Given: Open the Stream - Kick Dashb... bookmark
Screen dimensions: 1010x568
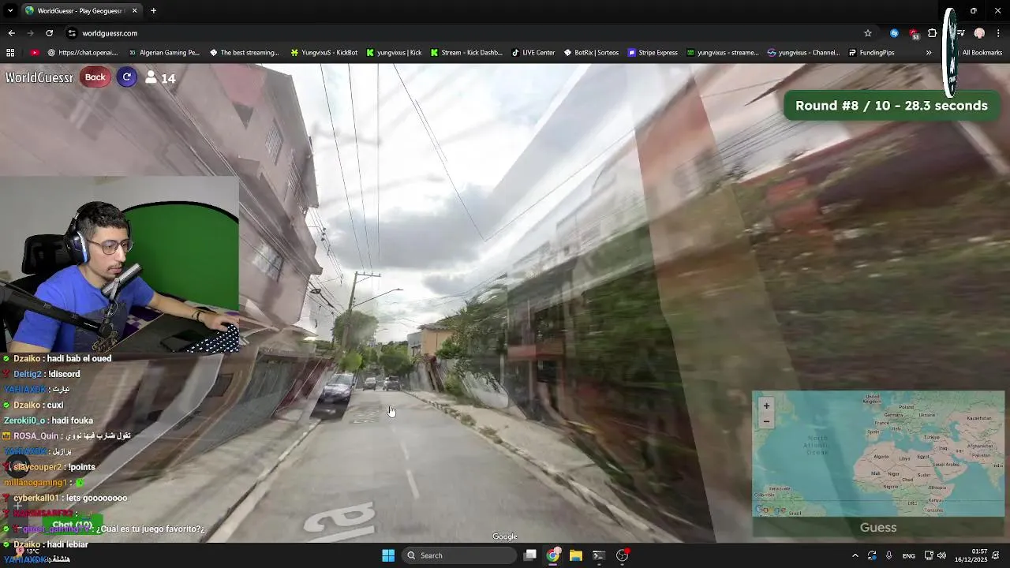Looking at the screenshot, I should point(466,53).
